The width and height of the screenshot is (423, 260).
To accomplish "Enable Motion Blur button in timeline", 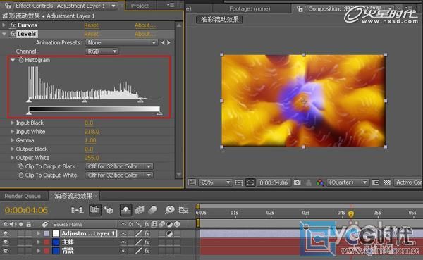I will (x=153, y=210).
